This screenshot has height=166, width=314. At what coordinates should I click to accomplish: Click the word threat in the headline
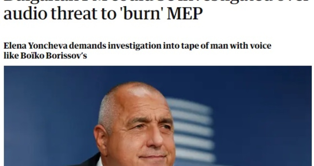pos(74,13)
